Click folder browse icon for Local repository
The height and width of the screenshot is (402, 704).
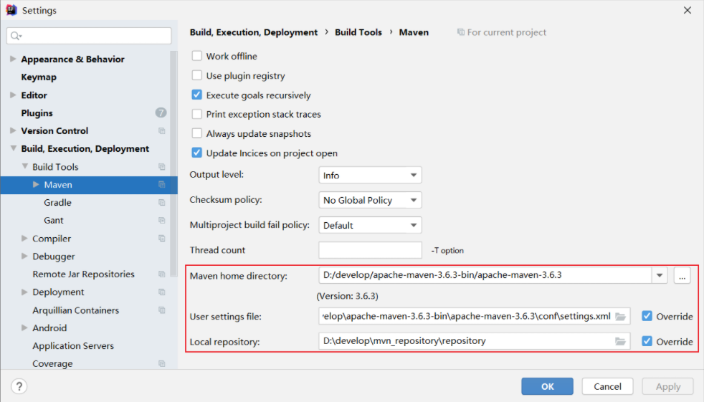tap(620, 341)
